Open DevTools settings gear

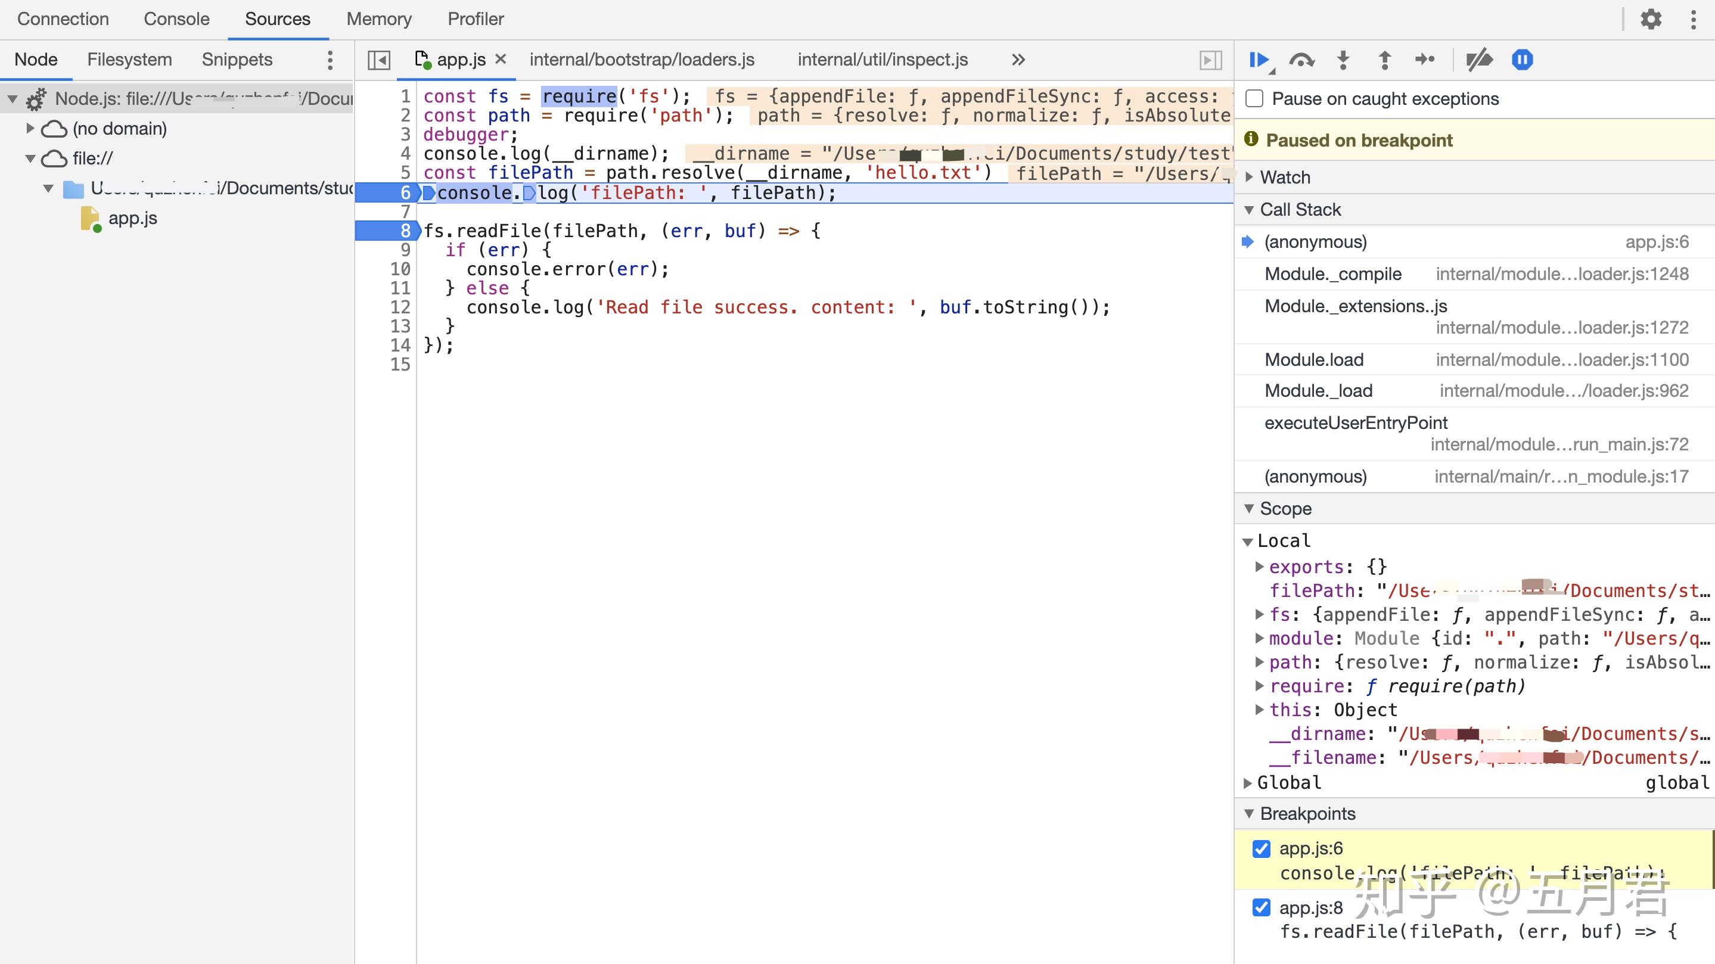pos(1652,18)
